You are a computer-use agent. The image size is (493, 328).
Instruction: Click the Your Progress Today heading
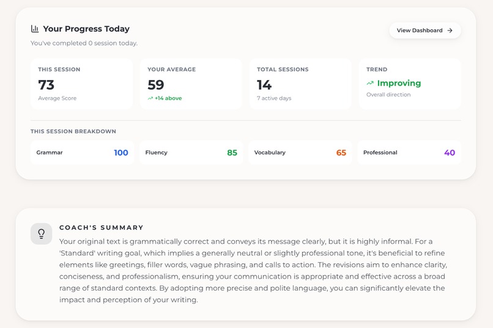click(86, 29)
